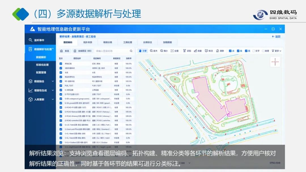Expand the 增量包生成 sidebar chevron
The image size is (306, 172).
tap(53, 90)
